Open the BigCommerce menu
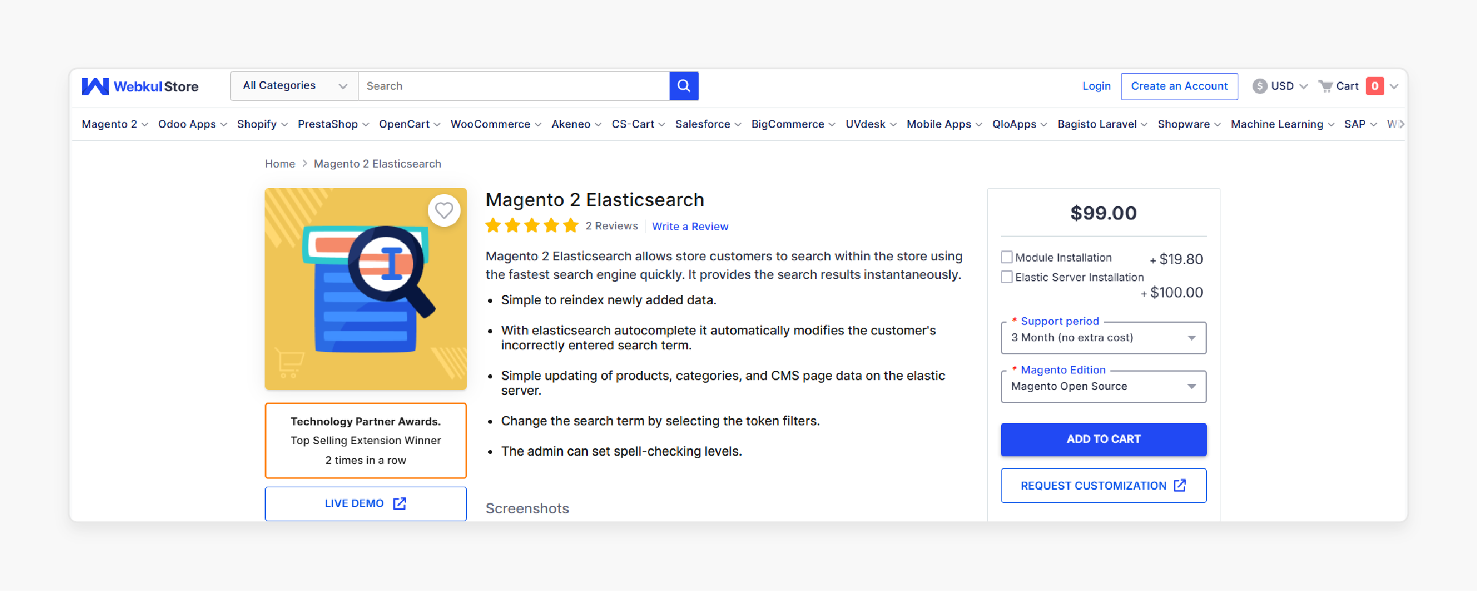Screen dimensions: 1477x593 pyautogui.click(x=793, y=124)
